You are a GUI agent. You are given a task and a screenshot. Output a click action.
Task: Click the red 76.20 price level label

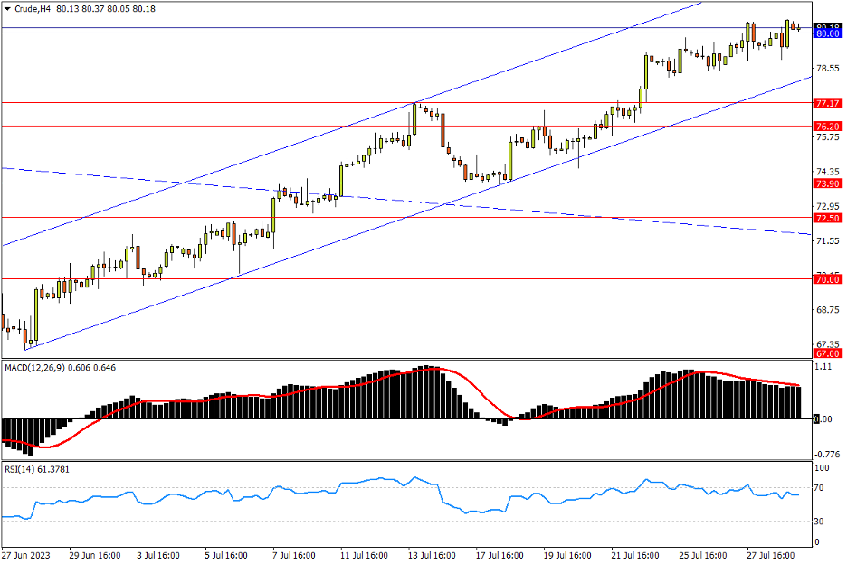[827, 126]
